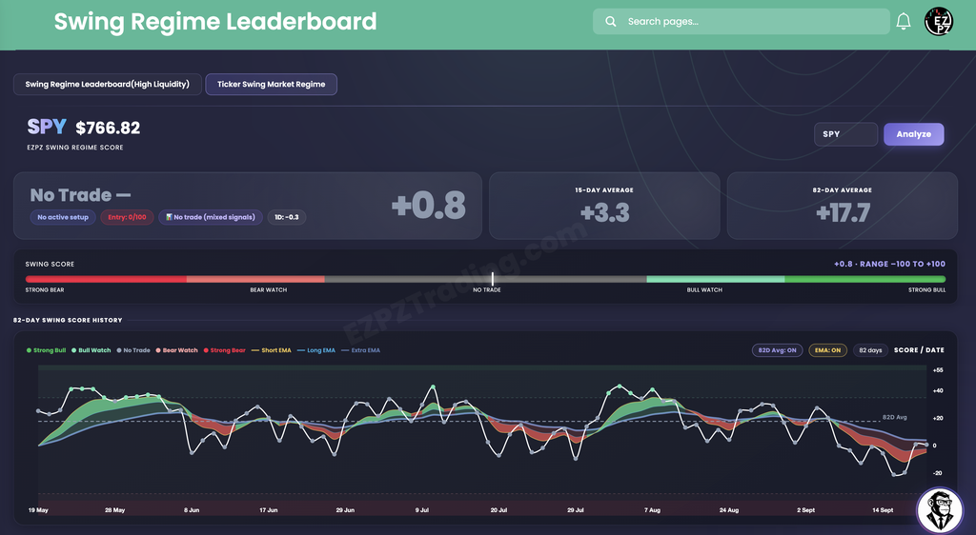The width and height of the screenshot is (976, 535).
Task: Toggle No Trade legend series
Action: (133, 350)
